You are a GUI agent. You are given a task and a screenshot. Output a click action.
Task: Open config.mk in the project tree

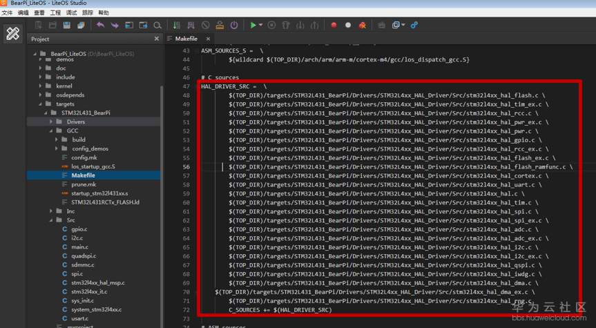point(84,157)
